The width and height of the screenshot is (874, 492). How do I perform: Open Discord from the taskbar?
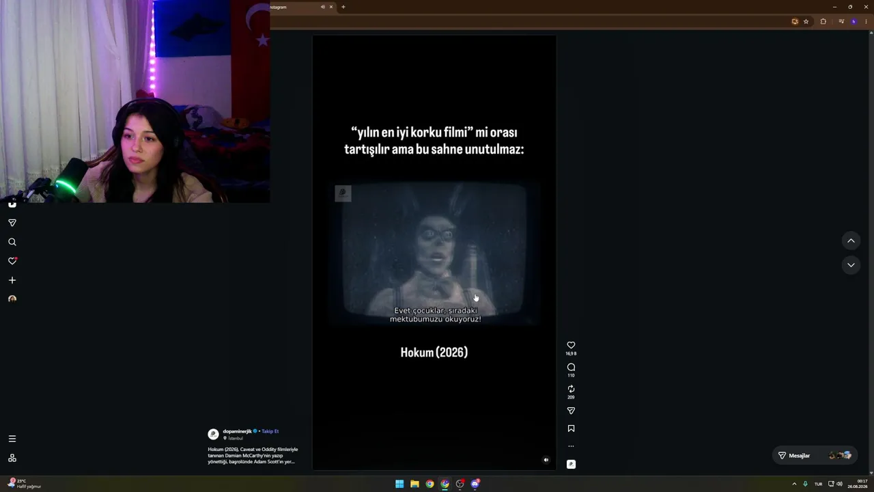(x=475, y=484)
